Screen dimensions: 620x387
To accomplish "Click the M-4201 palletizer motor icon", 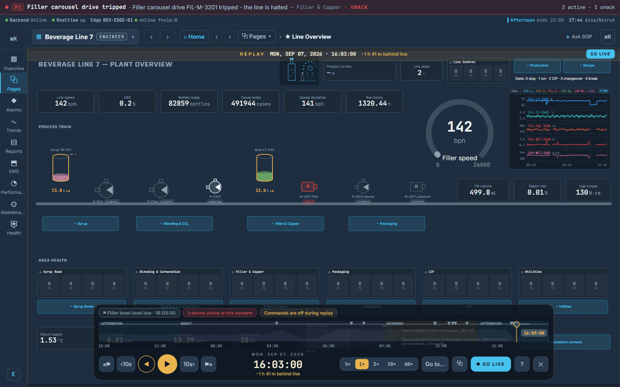I will (417, 187).
